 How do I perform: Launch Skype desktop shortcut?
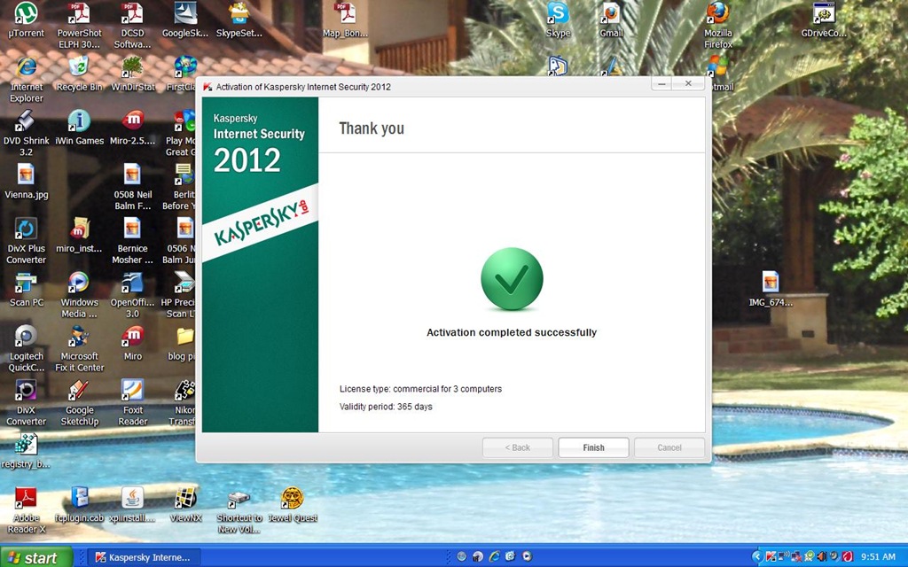point(558,21)
